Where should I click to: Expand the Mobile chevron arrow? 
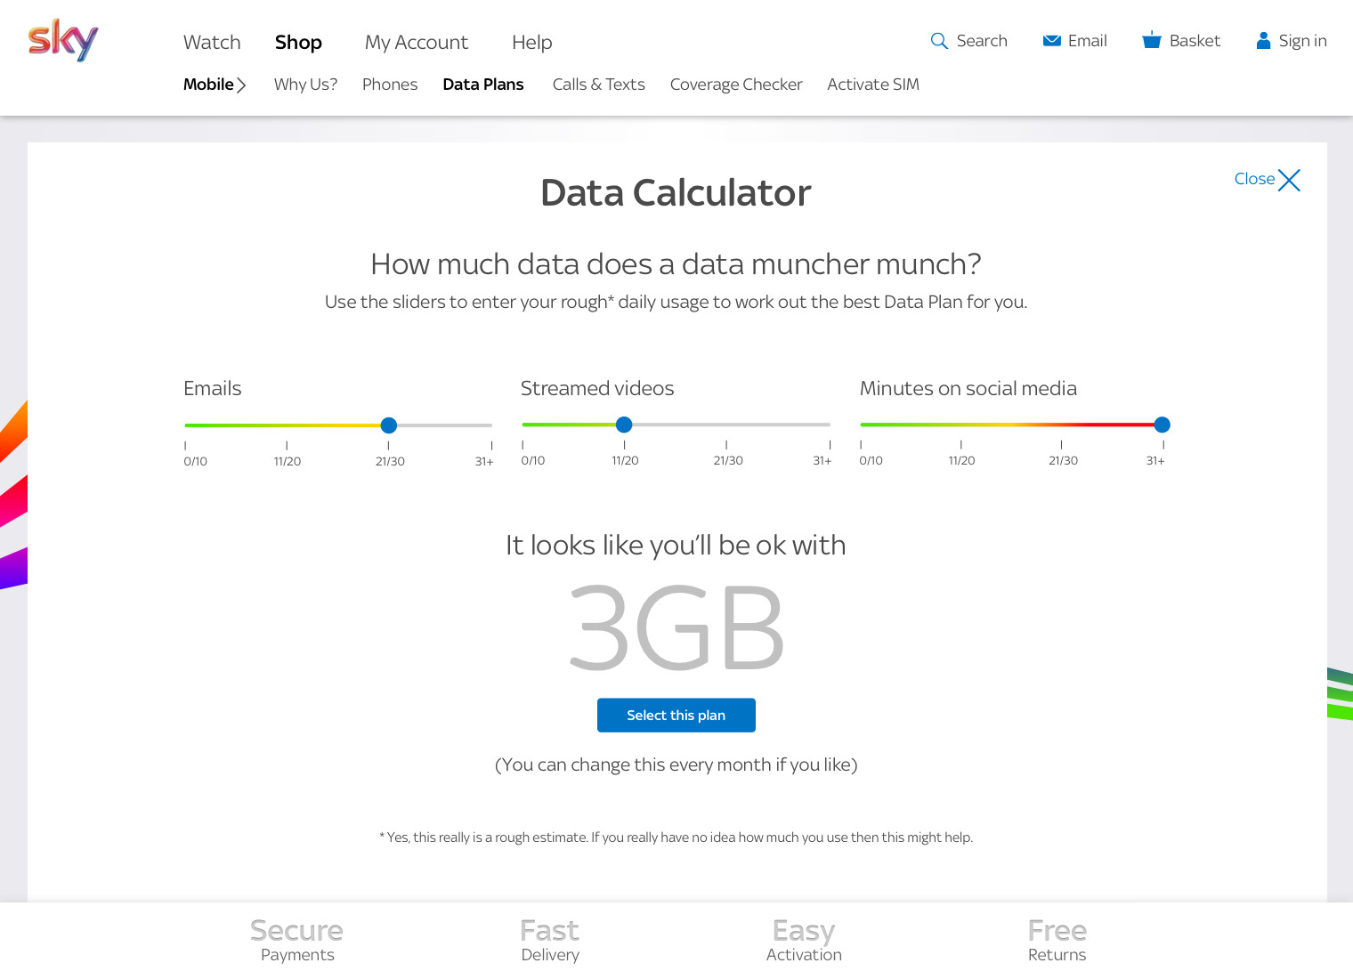(241, 85)
